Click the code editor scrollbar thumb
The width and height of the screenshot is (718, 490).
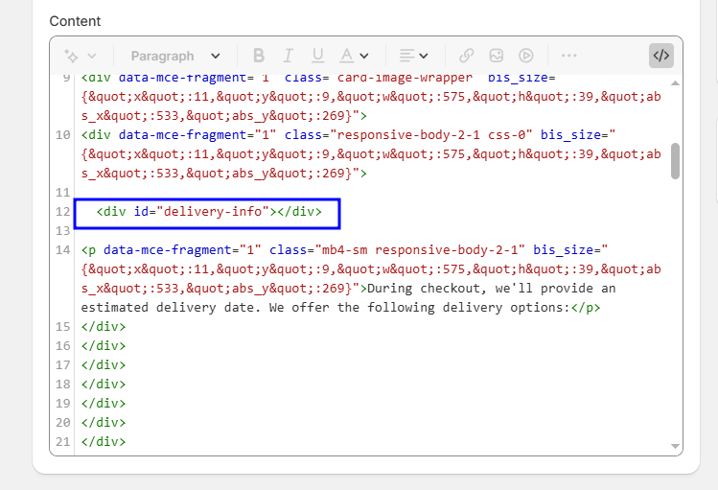[x=675, y=161]
